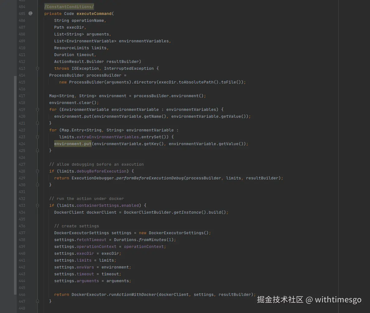Screen dimensions: 370x313
Task: Click the closing fold marker at line 447
Action: (x=37, y=301)
